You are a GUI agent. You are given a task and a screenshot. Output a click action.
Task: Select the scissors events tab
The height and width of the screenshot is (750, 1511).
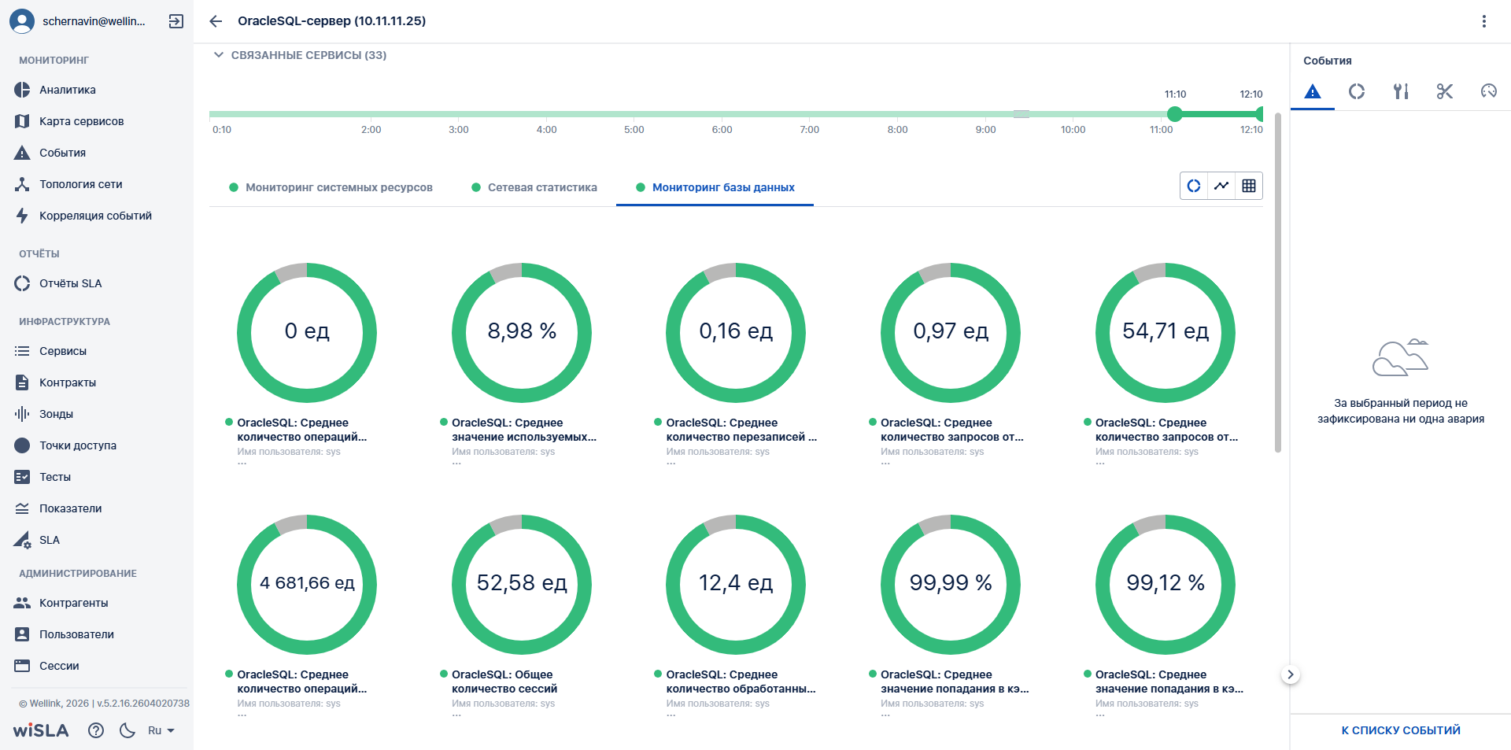tap(1445, 91)
